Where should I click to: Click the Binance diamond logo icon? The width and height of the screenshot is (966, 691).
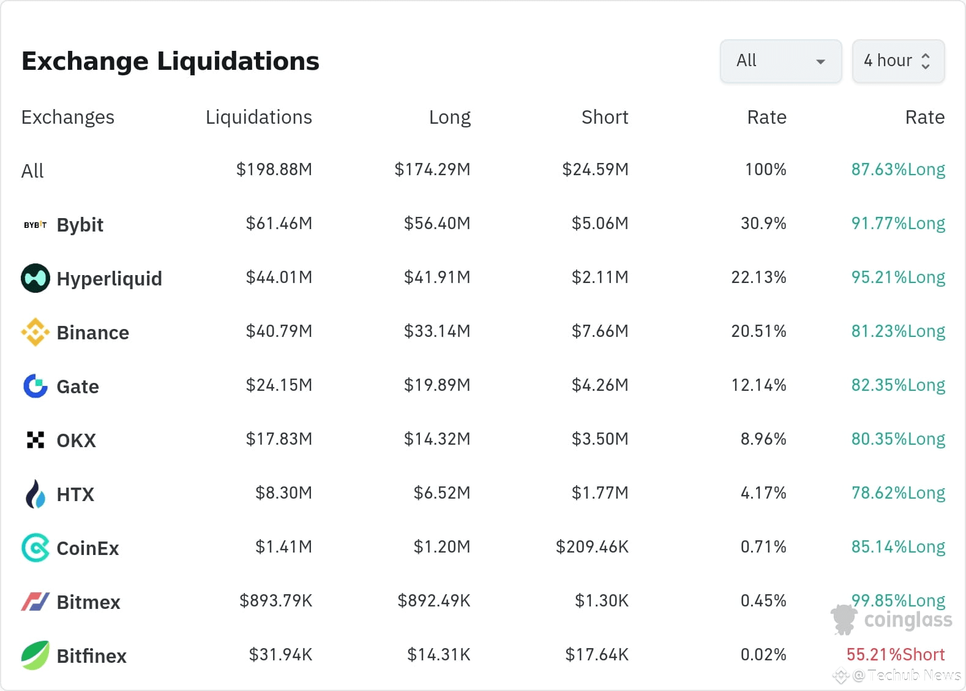pyautogui.click(x=36, y=332)
